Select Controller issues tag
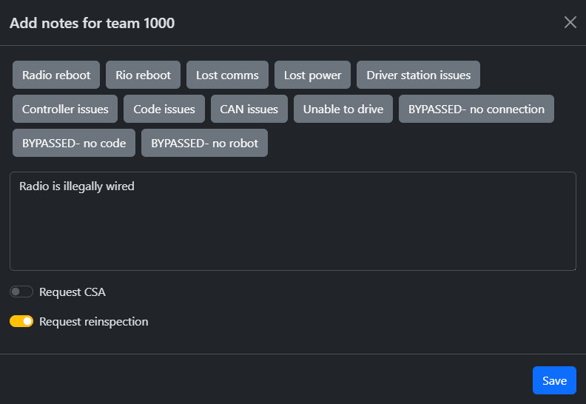 65,109
